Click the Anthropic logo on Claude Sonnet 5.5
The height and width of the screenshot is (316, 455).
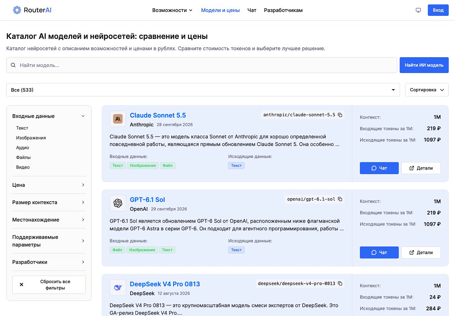(x=118, y=119)
